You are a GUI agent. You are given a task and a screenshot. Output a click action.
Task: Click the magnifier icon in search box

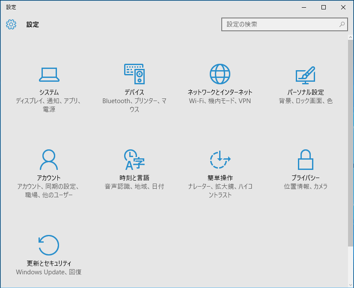click(x=342, y=24)
